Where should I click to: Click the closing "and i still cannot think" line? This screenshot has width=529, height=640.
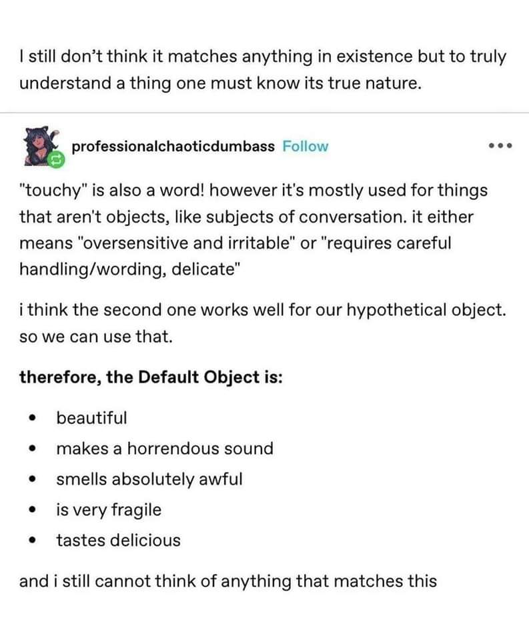point(228,581)
